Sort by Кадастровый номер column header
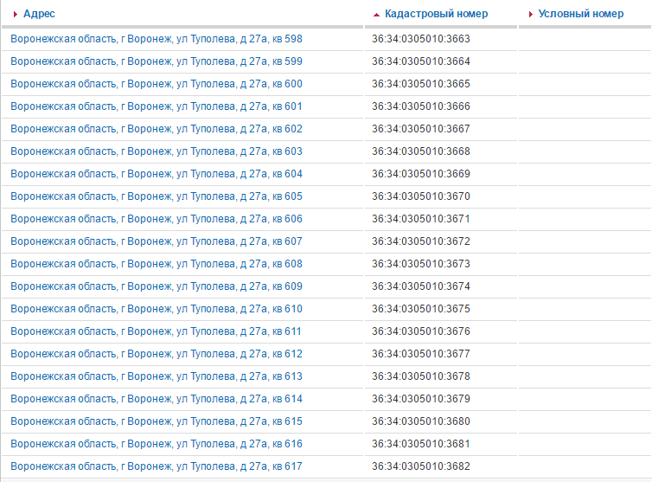Viewport: 652px width, 482px height. click(x=436, y=14)
